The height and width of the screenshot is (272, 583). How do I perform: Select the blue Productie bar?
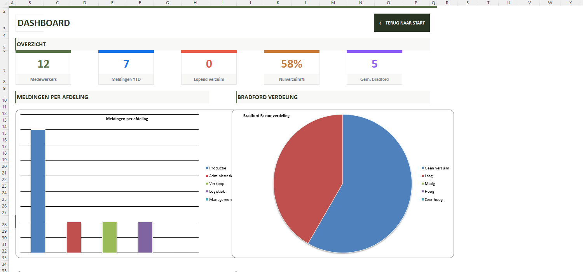38,191
